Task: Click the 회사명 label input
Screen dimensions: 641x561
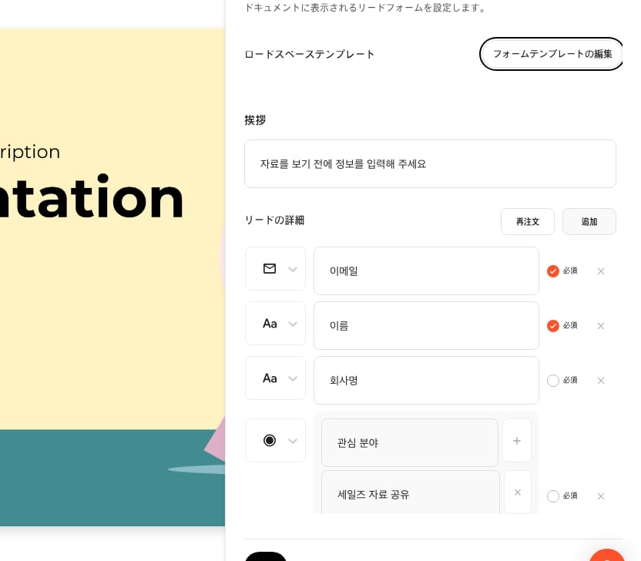Action: coord(426,380)
